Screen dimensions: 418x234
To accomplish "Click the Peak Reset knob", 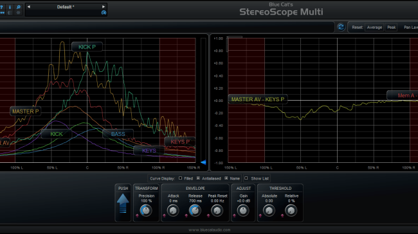I will (217, 210).
